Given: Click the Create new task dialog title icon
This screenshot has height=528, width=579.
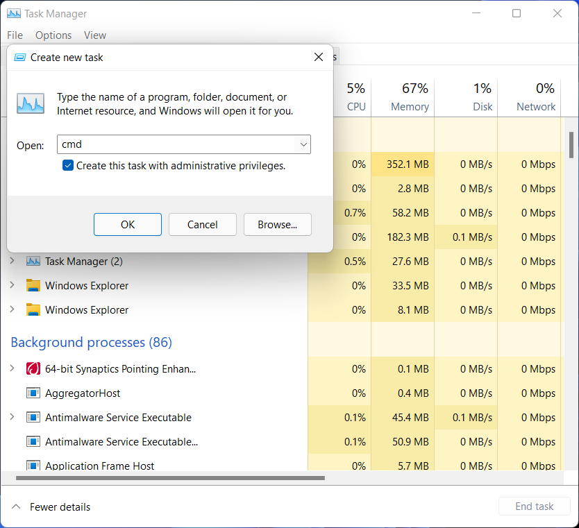Looking at the screenshot, I should [x=19, y=58].
